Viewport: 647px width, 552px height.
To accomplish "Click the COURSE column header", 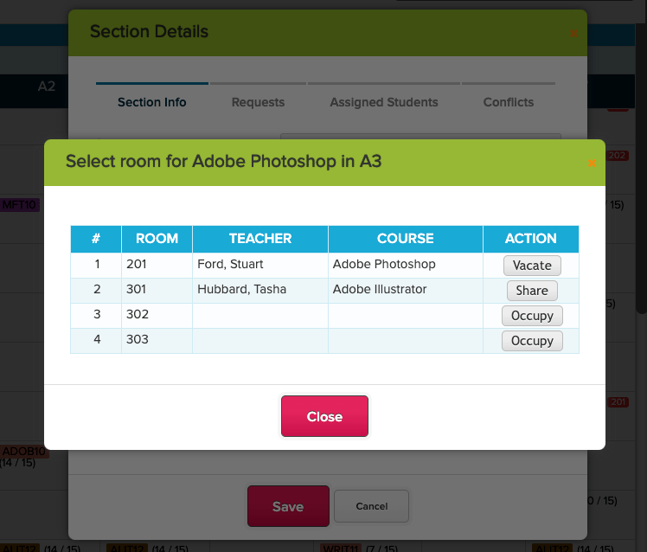I will click(405, 239).
